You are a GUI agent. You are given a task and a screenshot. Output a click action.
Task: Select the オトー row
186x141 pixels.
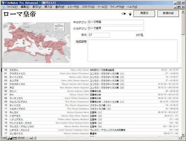pyautogui.click(x=92, y=95)
